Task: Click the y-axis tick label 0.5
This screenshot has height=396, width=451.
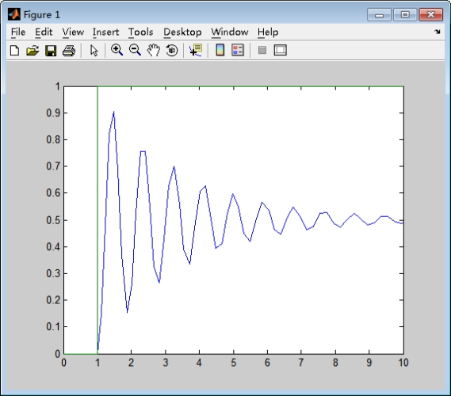Action: pos(53,220)
